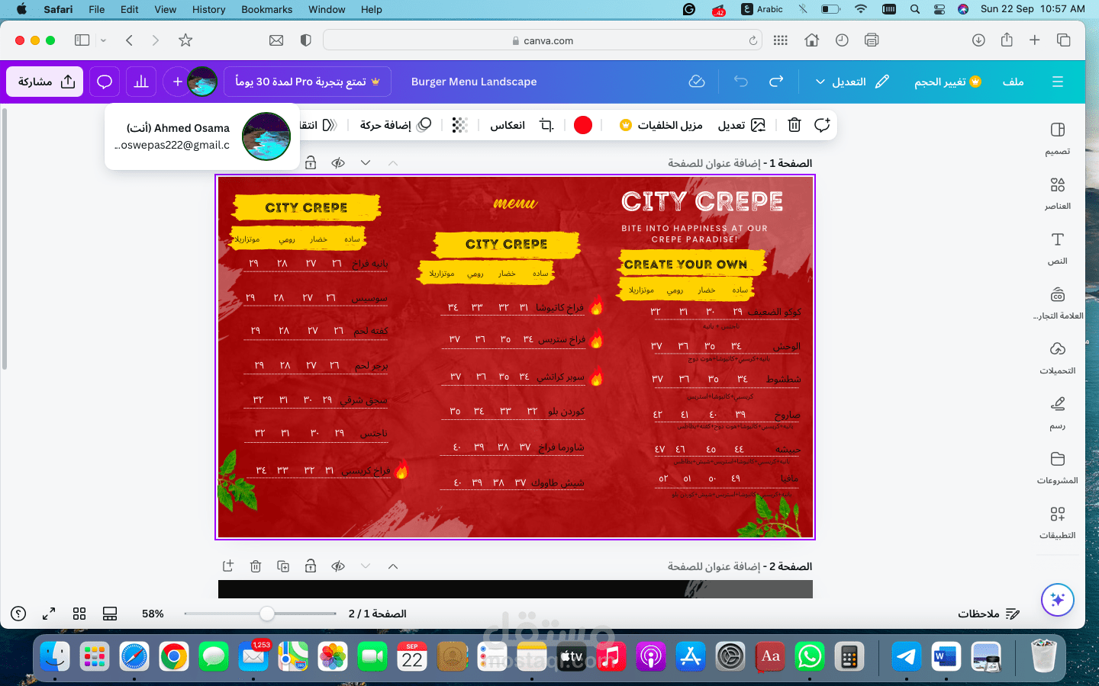Image resolution: width=1099 pixels, height=686 pixels.
Task: Open the Brand (العلامة التجارية) panel
Action: pyautogui.click(x=1057, y=303)
